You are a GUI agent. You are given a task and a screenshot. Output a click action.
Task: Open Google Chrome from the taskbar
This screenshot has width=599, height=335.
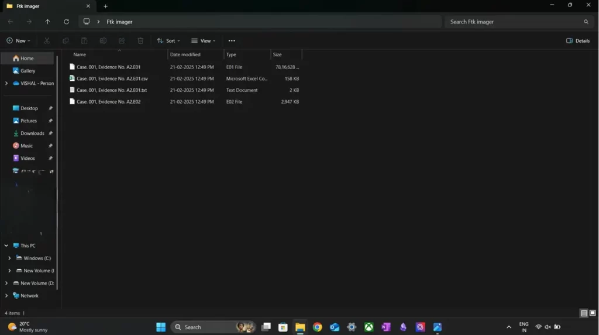point(317,327)
